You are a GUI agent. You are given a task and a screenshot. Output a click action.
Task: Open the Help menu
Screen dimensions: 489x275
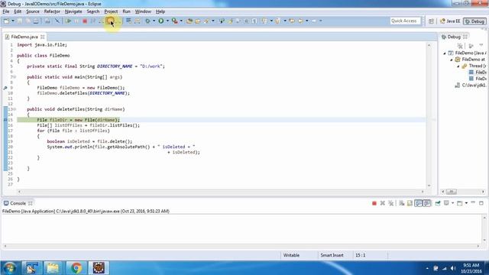point(160,11)
